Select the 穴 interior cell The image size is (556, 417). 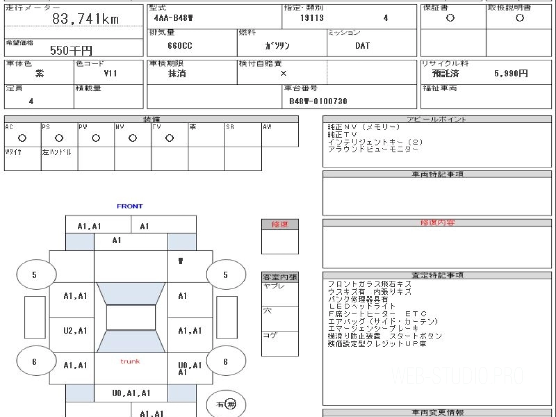280,319
